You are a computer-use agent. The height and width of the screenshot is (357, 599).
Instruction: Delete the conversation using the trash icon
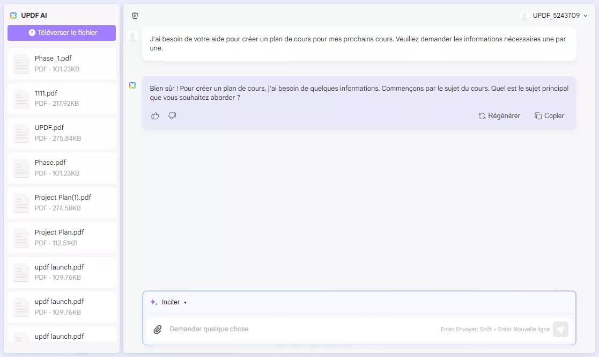tap(135, 16)
